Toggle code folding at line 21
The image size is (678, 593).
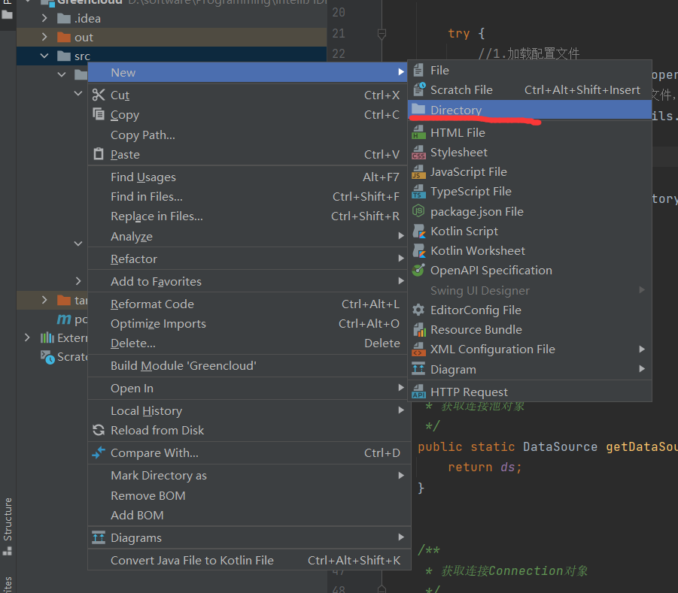tap(382, 34)
